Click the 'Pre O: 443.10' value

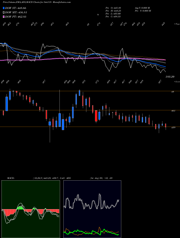(x=113, y=8)
